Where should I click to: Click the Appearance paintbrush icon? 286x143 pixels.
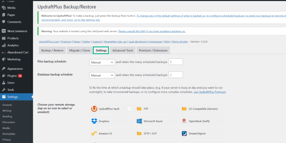point(4,69)
